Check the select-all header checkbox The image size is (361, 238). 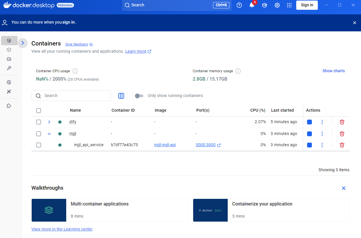[39, 111]
